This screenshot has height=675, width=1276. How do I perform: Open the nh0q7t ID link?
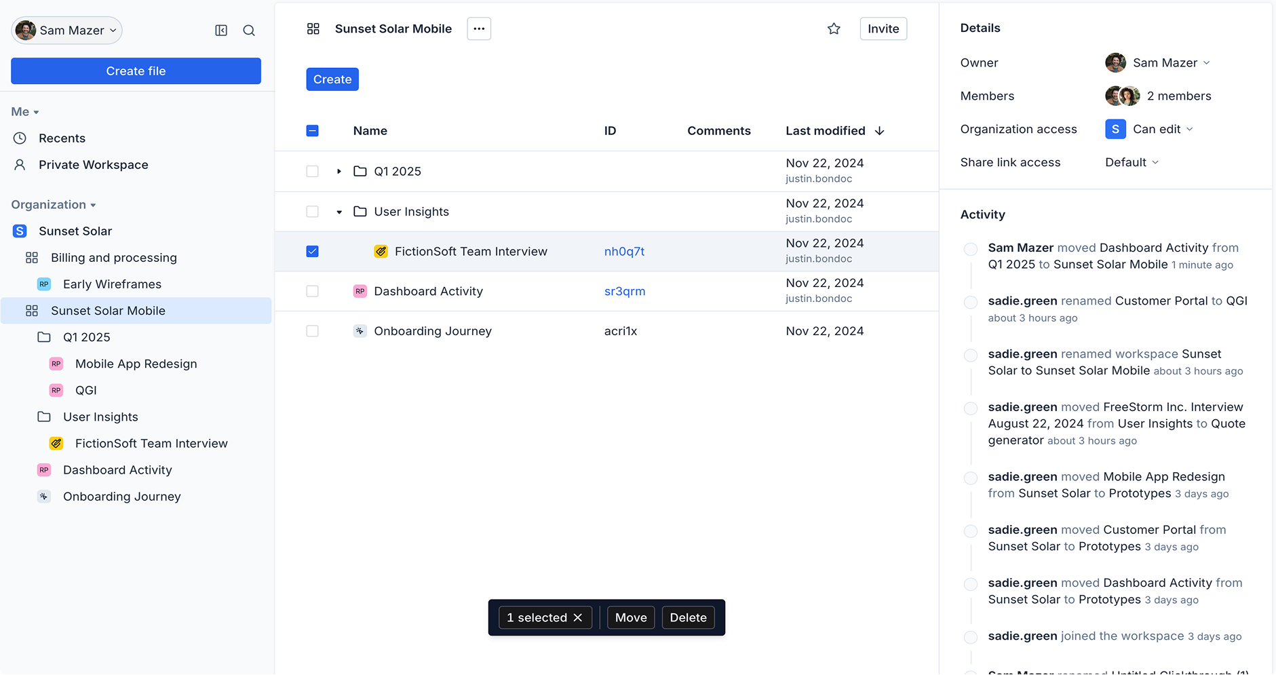(x=623, y=251)
